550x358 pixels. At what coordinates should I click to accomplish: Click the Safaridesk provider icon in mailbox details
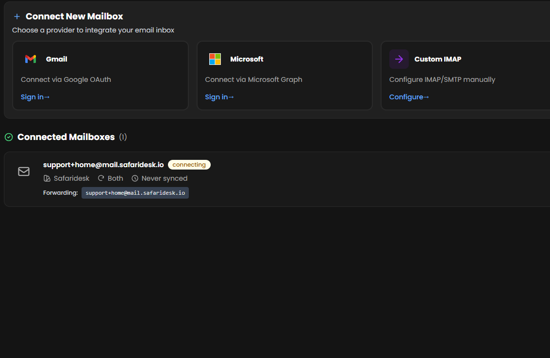click(47, 178)
